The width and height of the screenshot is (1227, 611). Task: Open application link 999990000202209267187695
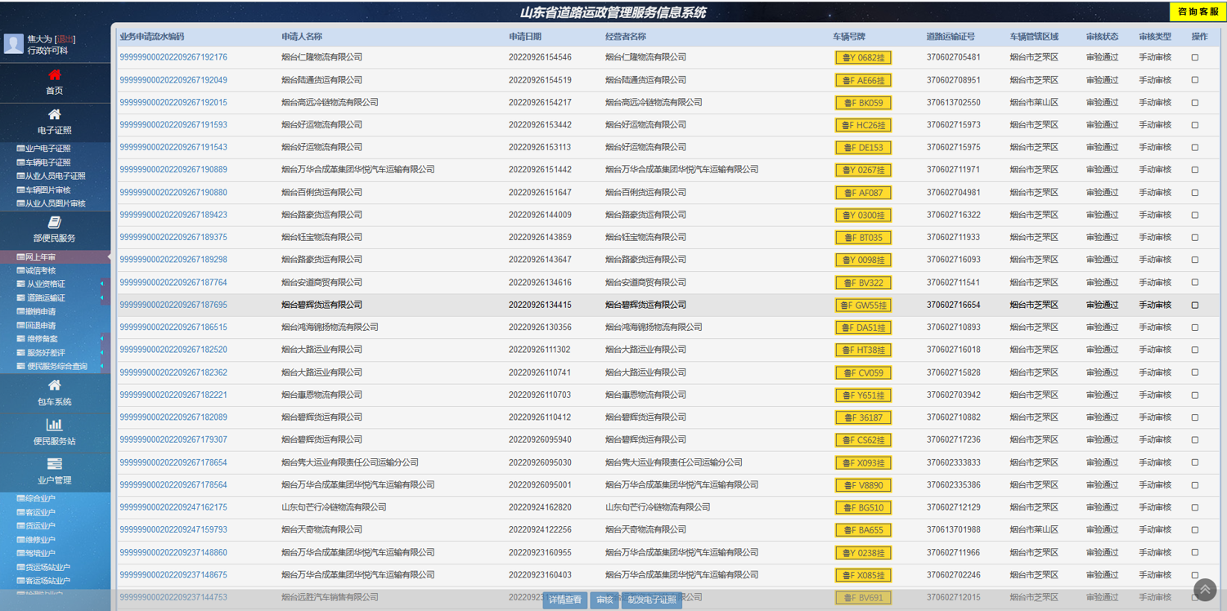pyautogui.click(x=173, y=305)
